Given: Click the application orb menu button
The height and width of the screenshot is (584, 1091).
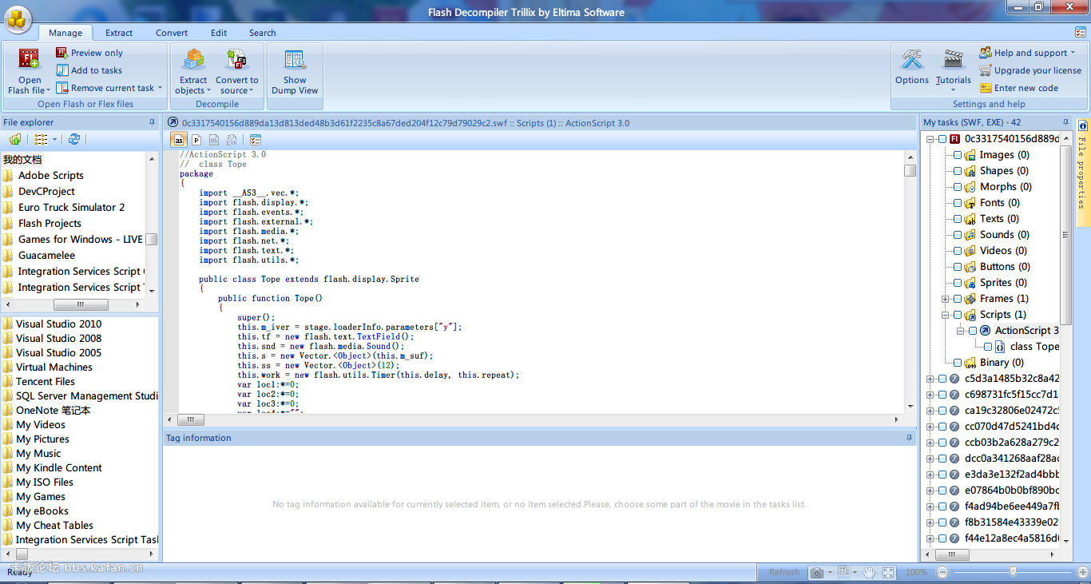Looking at the screenshot, I should point(18,18).
